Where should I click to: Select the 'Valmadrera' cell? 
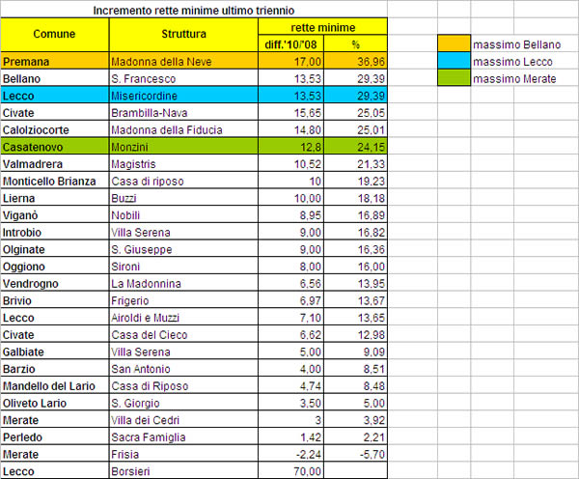click(x=55, y=163)
